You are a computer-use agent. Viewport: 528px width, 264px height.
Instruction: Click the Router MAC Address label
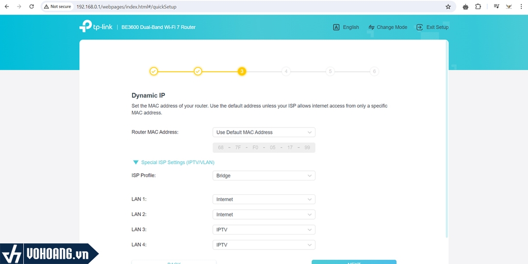155,132
